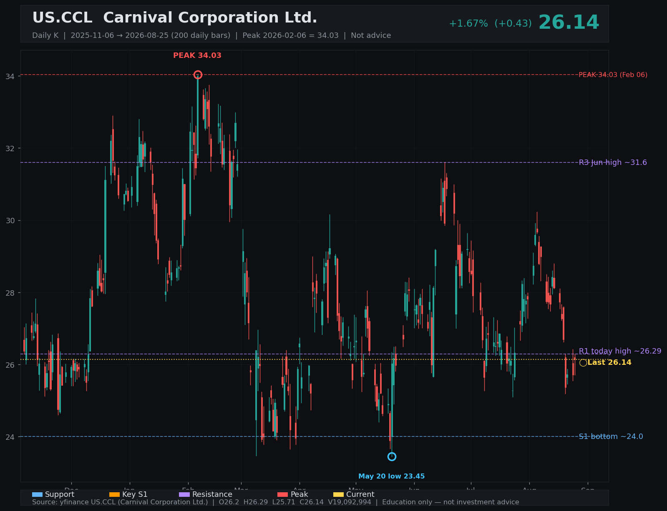Click the 'R1 today high ~26.29' label
The width and height of the screenshot is (667, 511).
pyautogui.click(x=620, y=351)
